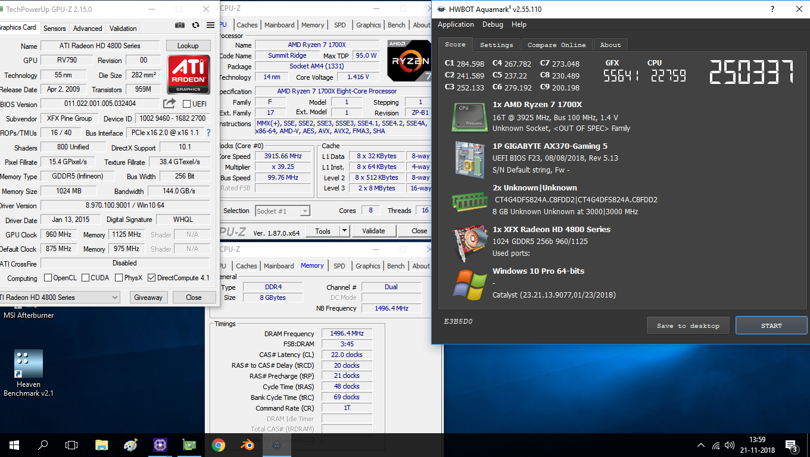Click the 250337 total score readout
This screenshot has height=457, width=810.
752,72
